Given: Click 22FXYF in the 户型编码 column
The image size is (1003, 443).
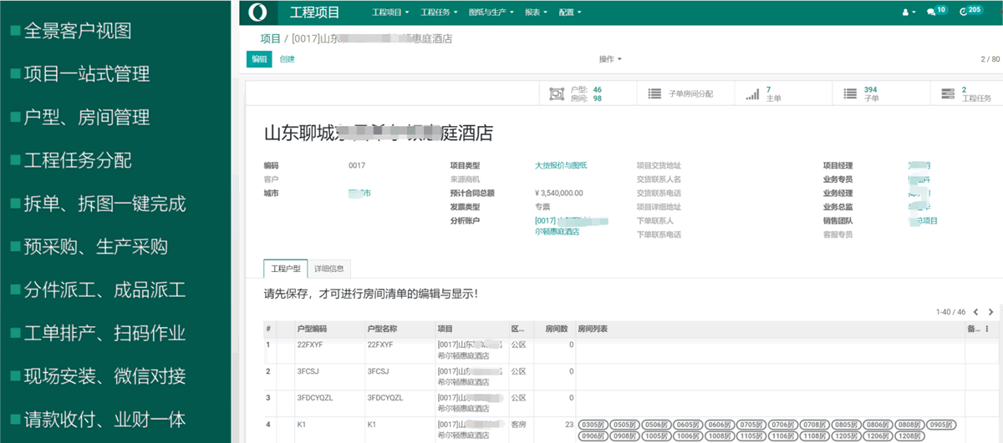Looking at the screenshot, I should tap(310, 344).
